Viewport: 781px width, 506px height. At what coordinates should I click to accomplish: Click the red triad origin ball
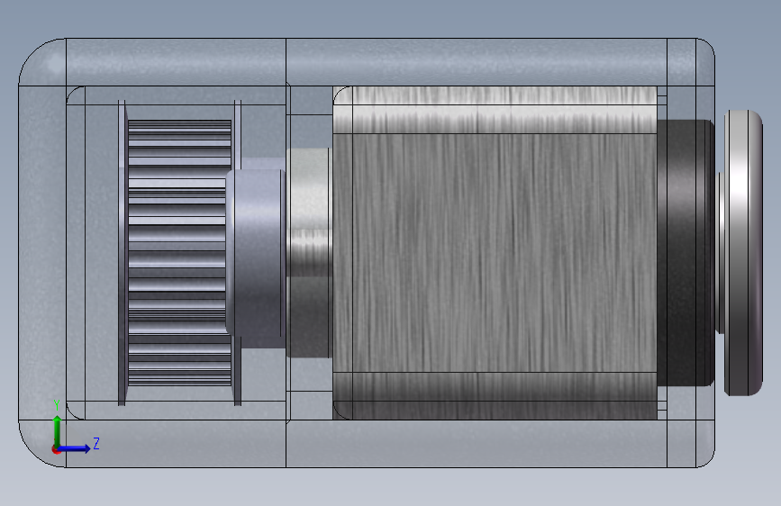pyautogui.click(x=56, y=449)
